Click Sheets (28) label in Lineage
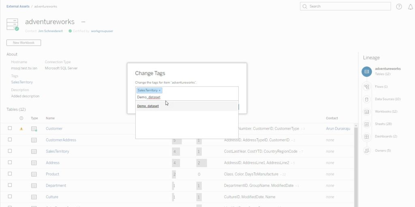The image size is (415, 207). [383, 124]
